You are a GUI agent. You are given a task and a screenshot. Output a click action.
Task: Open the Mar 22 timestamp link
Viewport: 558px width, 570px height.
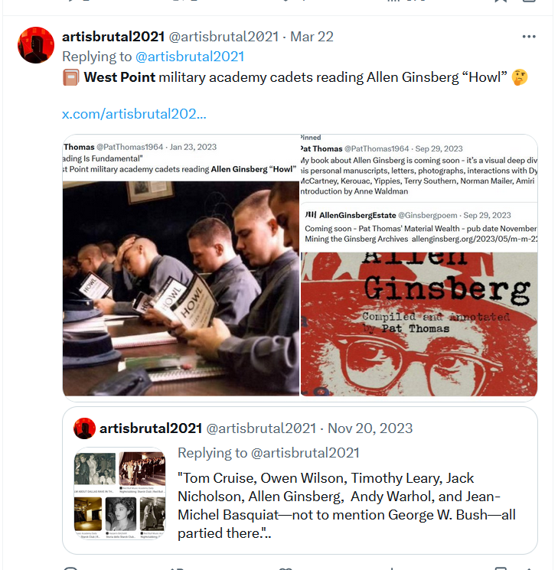[312, 37]
